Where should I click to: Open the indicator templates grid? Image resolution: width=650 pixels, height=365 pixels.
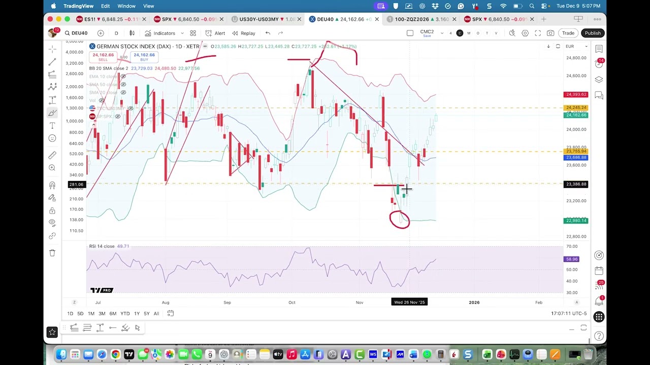pyautogui.click(x=193, y=33)
